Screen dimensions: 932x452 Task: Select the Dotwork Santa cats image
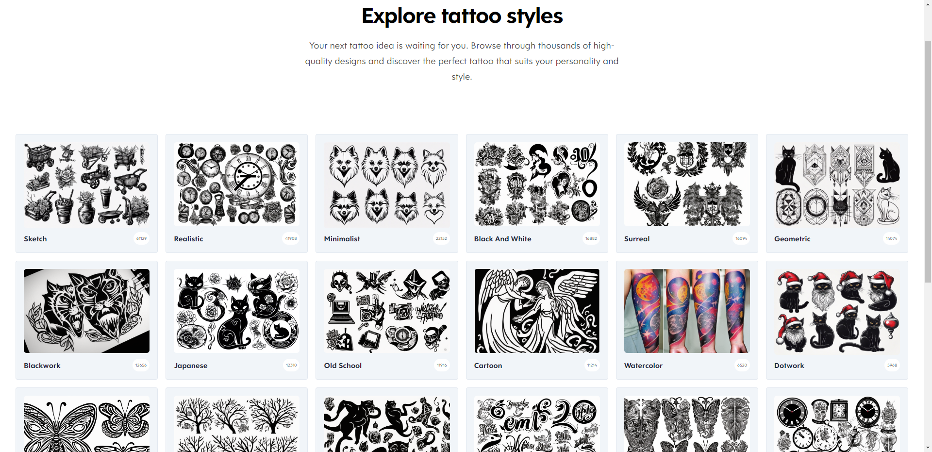tap(837, 311)
